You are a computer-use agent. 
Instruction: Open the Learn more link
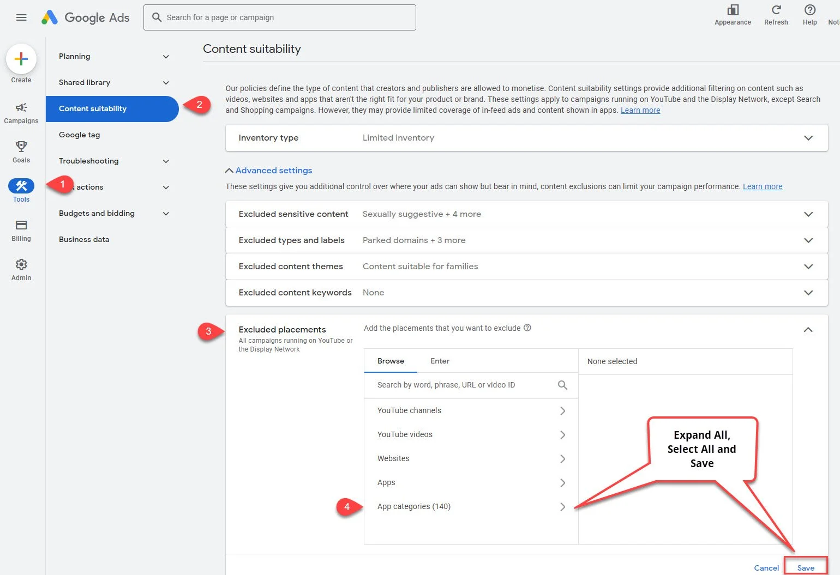coord(640,110)
